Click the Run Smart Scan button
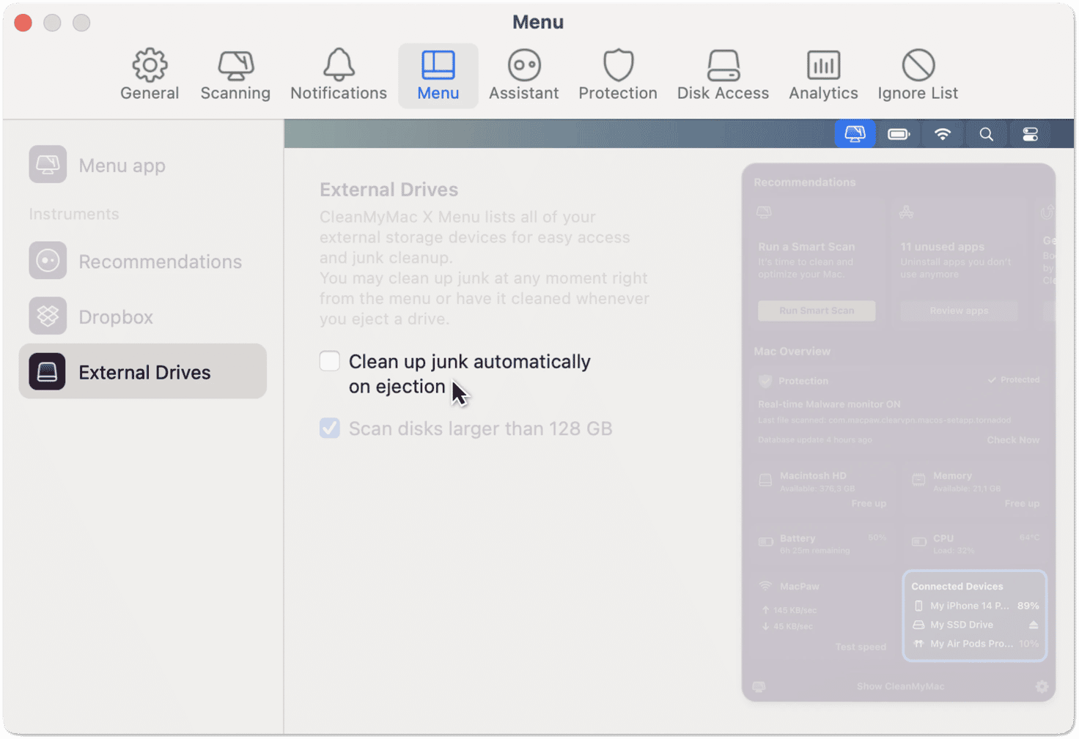Image resolution: width=1079 pixels, height=739 pixels. click(817, 311)
